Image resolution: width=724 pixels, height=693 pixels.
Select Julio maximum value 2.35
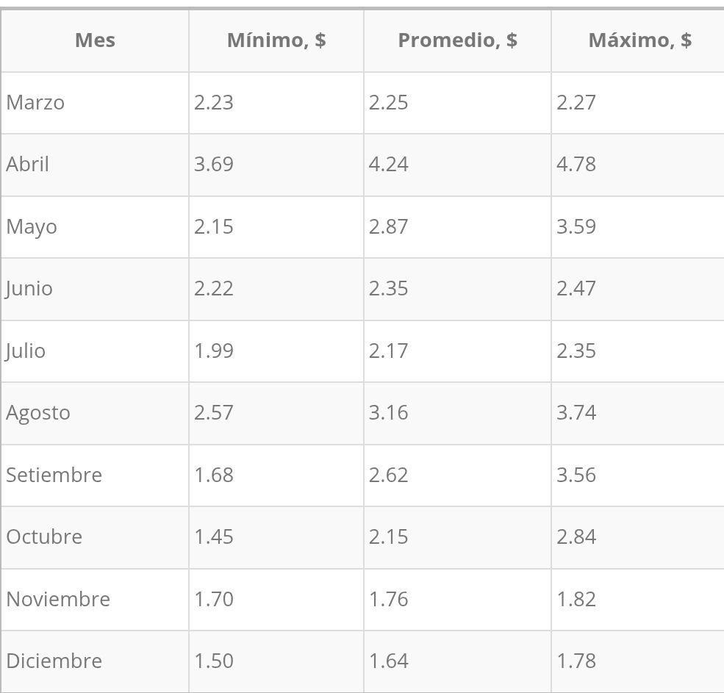point(576,351)
